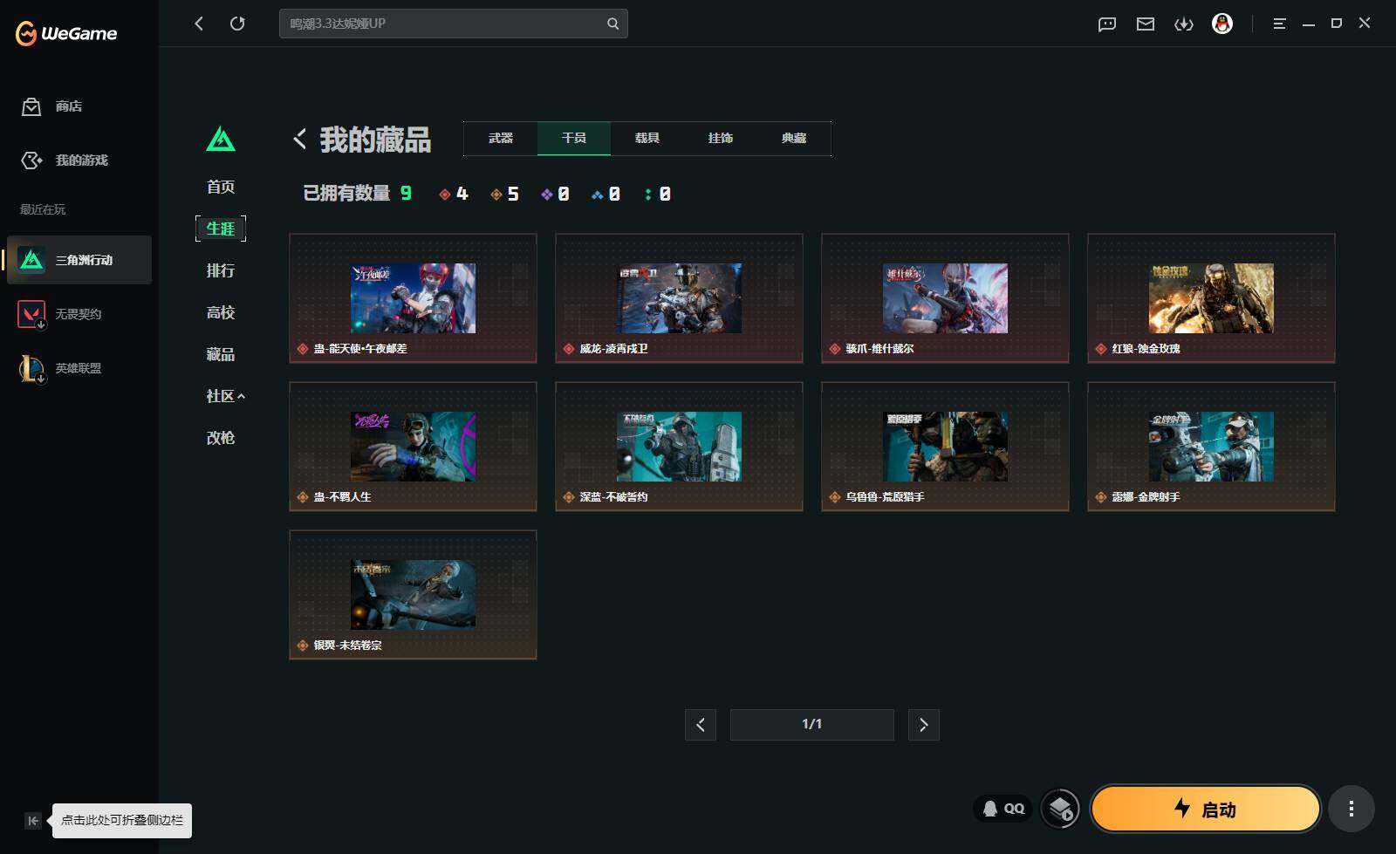The image size is (1396, 854).
Task: Open the three-dot more options button
Action: 1352,809
